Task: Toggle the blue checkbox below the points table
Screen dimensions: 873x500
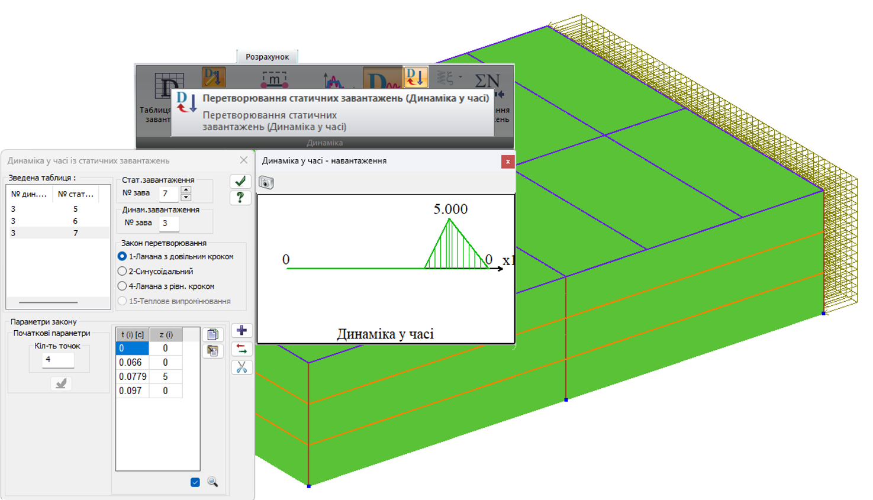Action: pos(195,482)
